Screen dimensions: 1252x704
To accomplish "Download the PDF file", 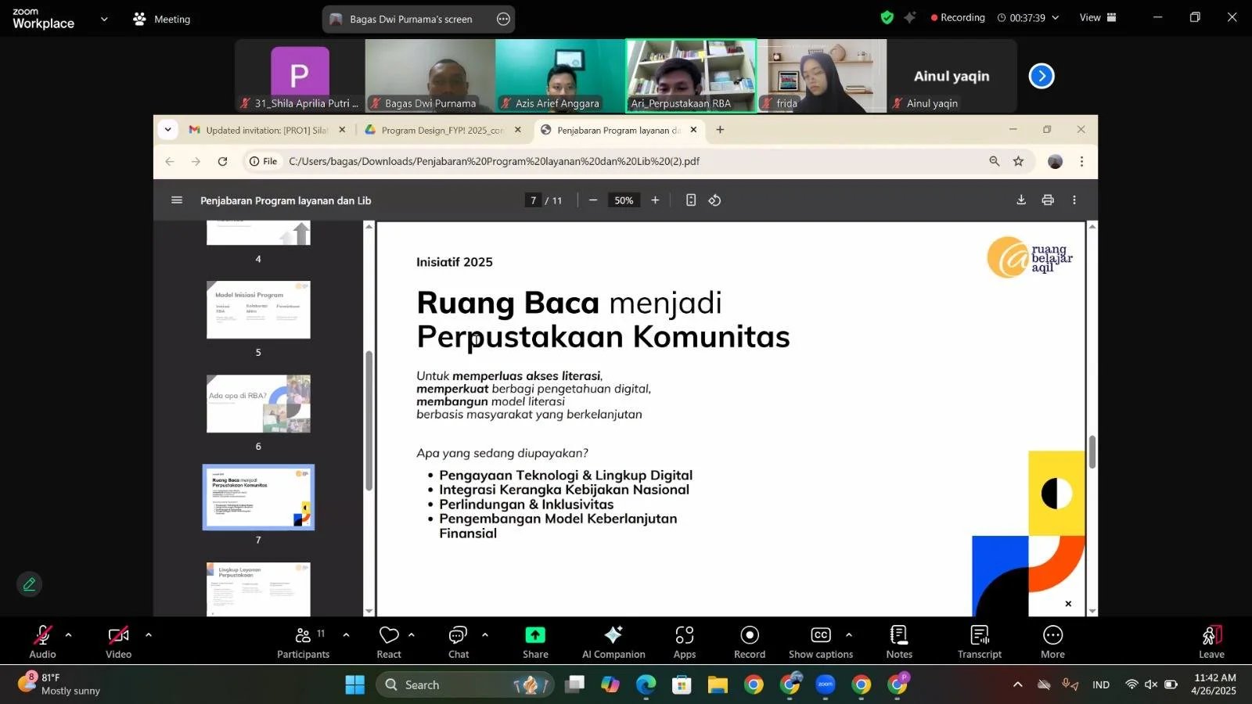I will tap(1021, 200).
